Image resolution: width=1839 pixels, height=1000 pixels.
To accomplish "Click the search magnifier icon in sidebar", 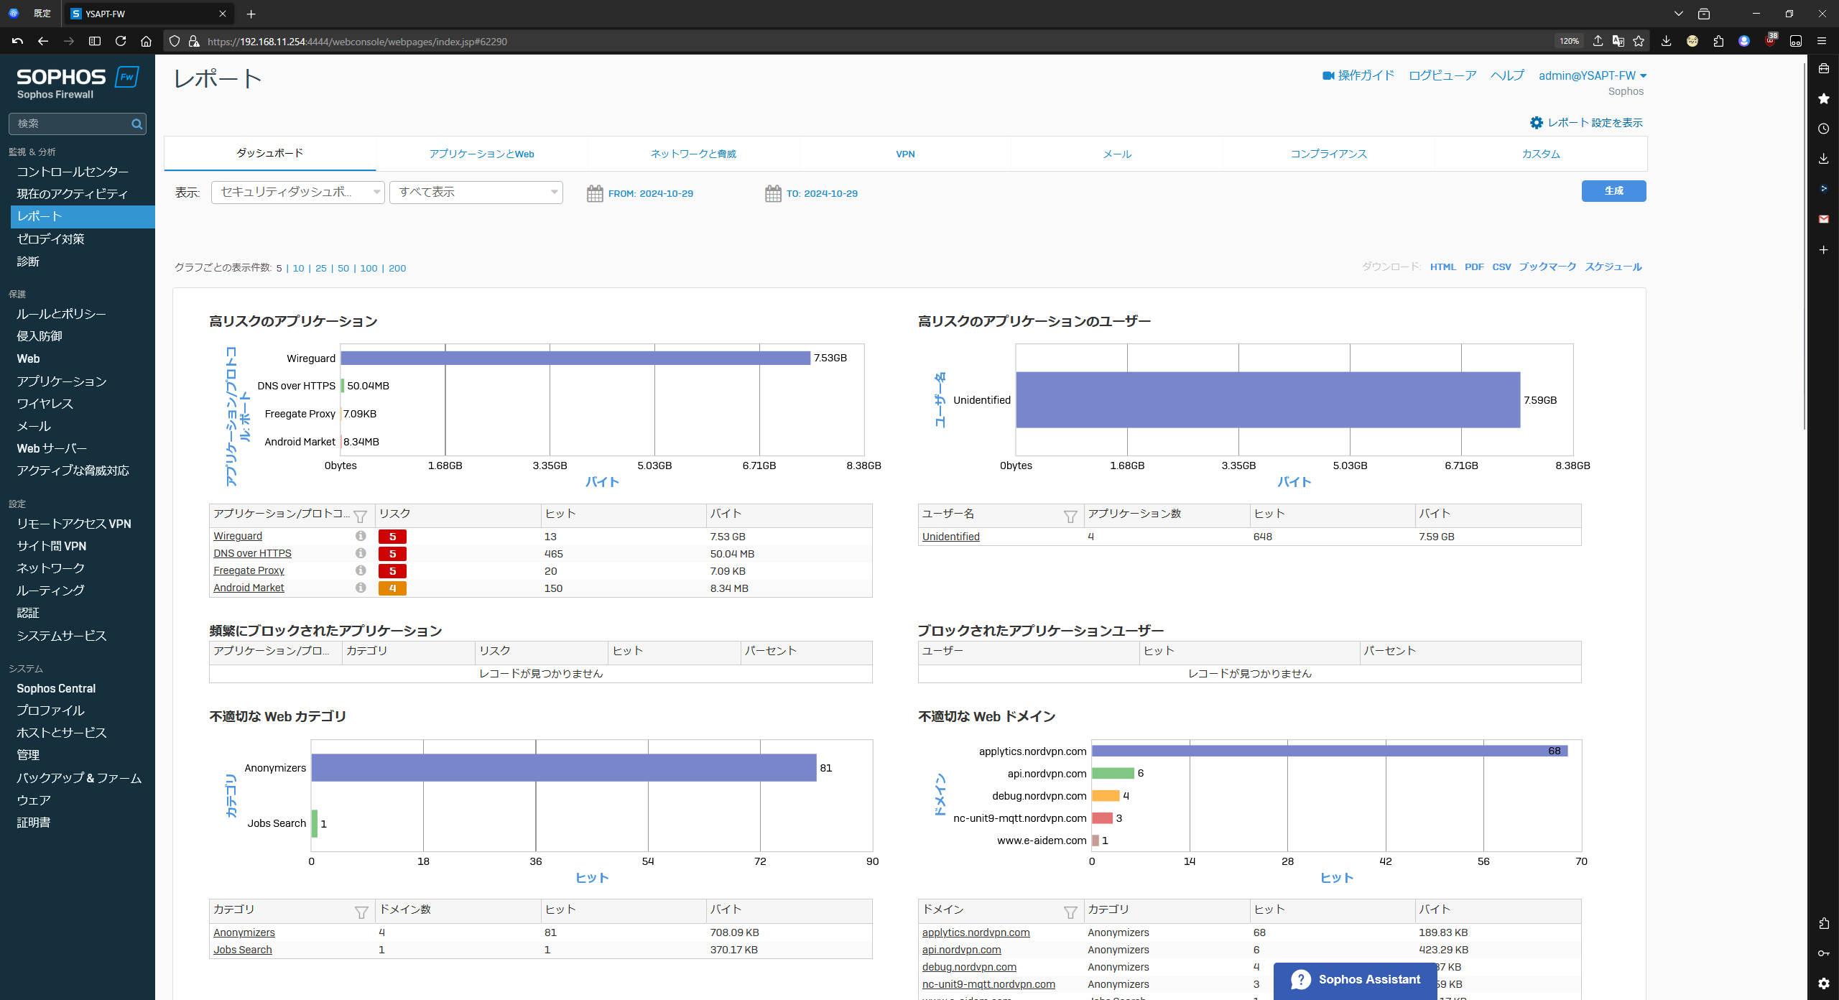I will 136,124.
